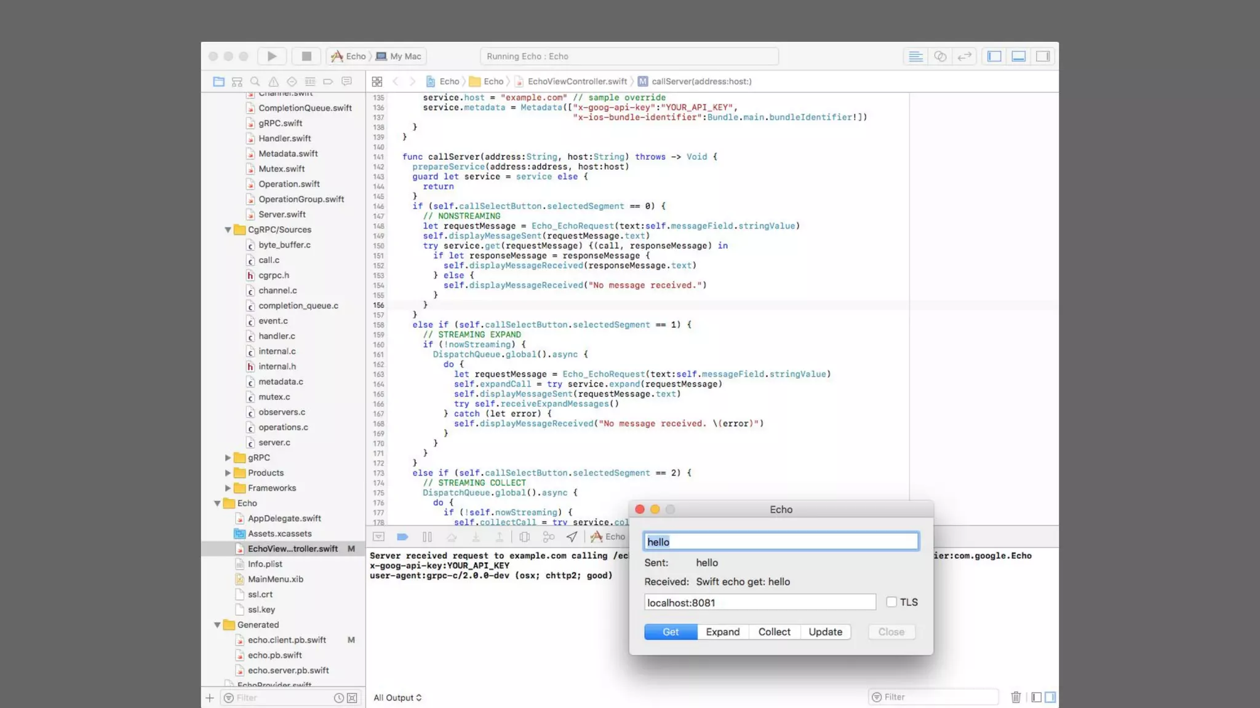Image resolution: width=1260 pixels, height=708 pixels.
Task: Switch to the assistant editor (overlapping circles)
Action: [940, 56]
